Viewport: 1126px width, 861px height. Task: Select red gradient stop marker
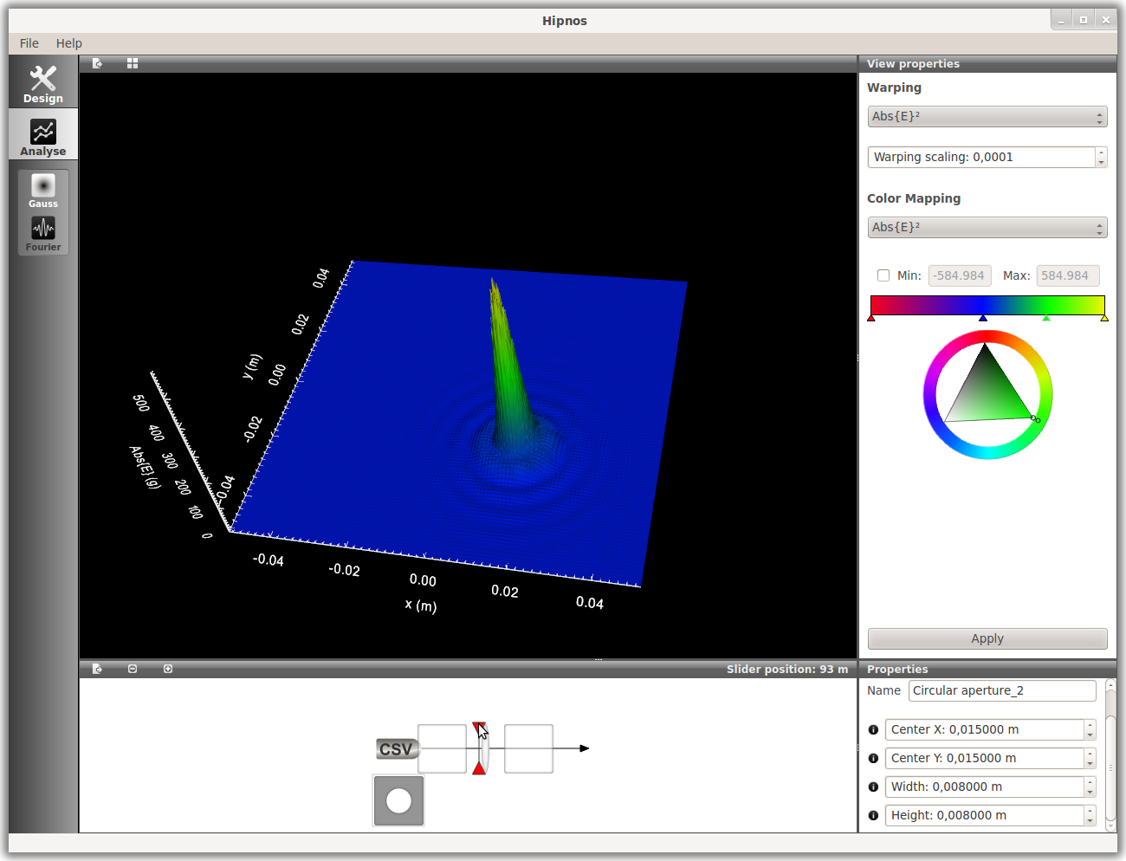pos(871,318)
